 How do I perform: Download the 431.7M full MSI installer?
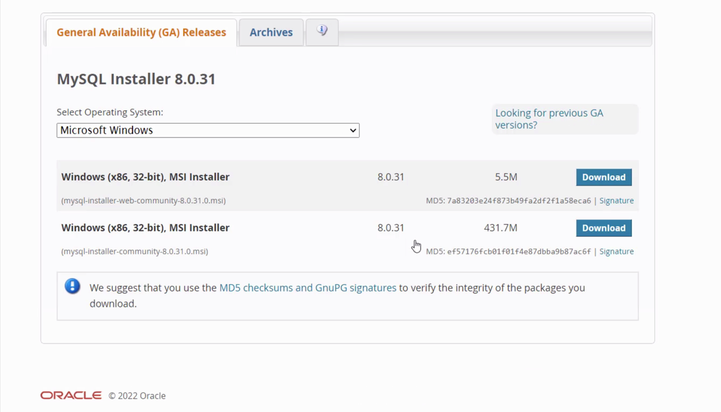click(603, 228)
